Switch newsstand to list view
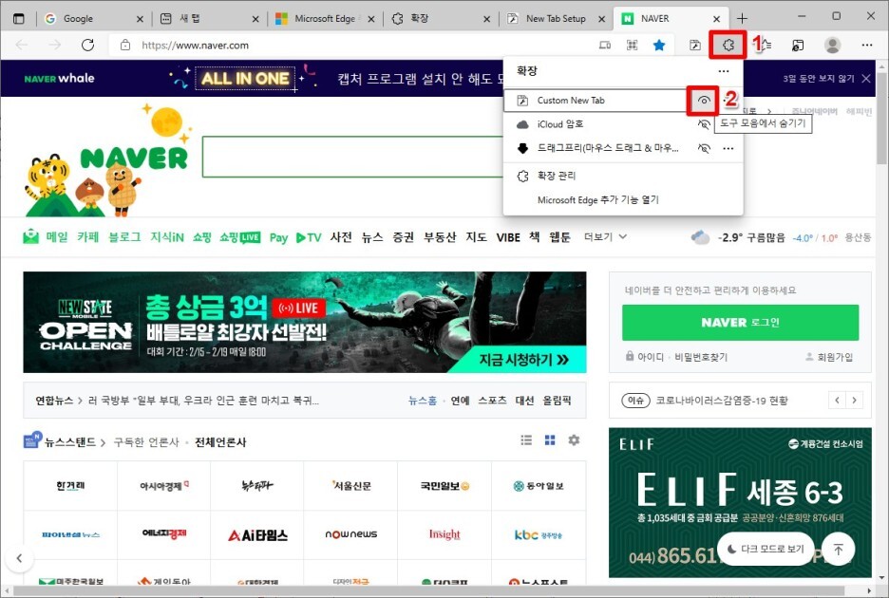The width and height of the screenshot is (889, 598). pyautogui.click(x=526, y=439)
